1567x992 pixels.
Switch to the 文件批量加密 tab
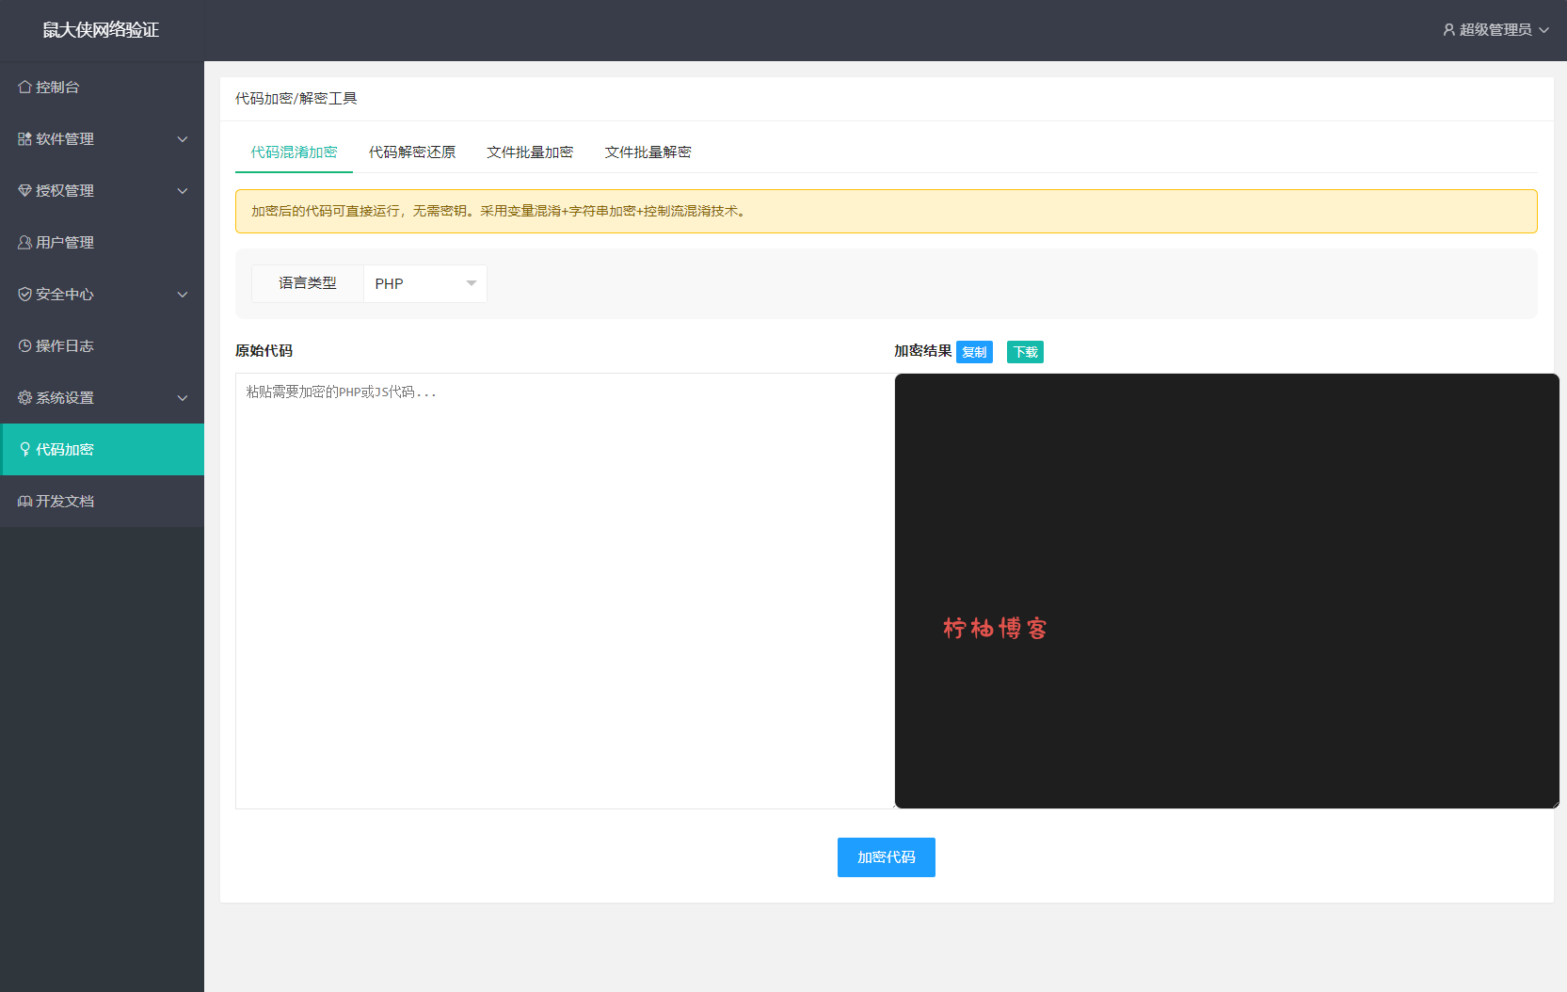pos(530,152)
